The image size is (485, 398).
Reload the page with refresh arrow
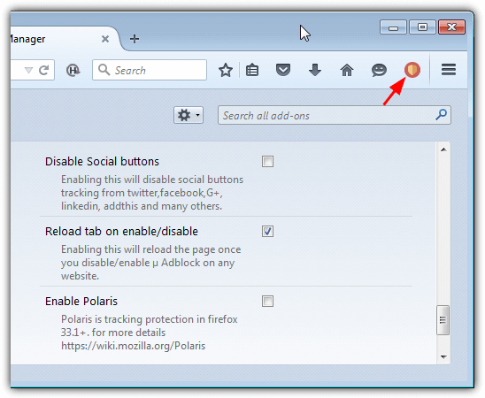click(x=44, y=70)
